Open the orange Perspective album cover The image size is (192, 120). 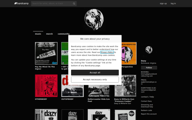click(x=129, y=53)
